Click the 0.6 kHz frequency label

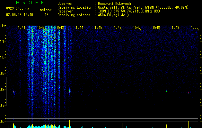(3, 122)
